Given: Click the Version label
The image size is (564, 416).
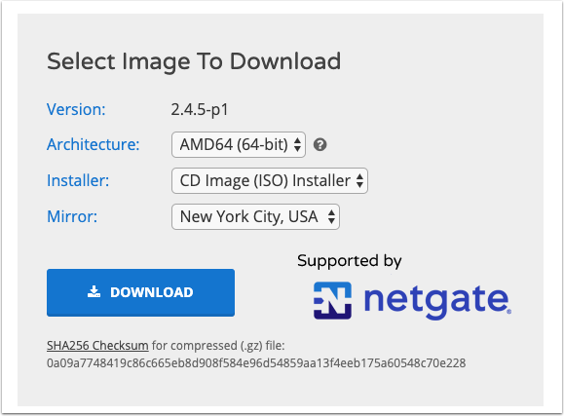Looking at the screenshot, I should [x=76, y=109].
